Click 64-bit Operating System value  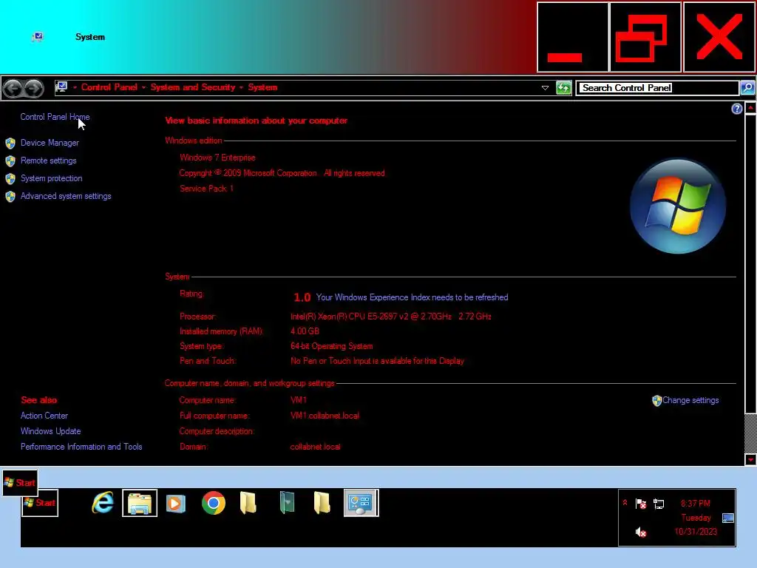pos(331,346)
